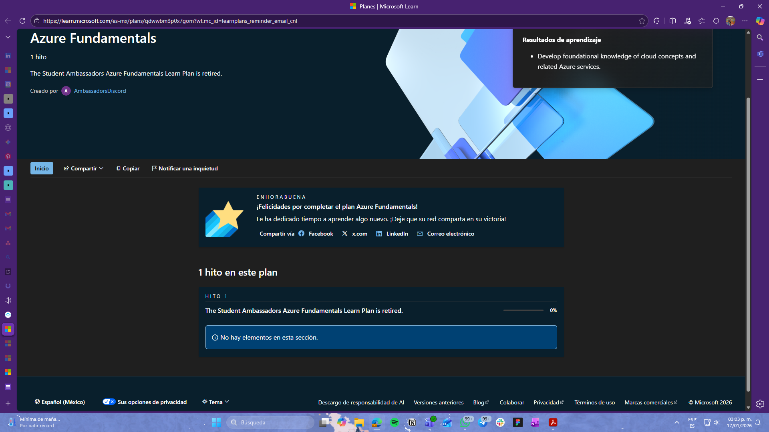This screenshot has height=432, width=769.
Task: Select the active Microsoft Learn vertical tab
Action: pos(8,329)
